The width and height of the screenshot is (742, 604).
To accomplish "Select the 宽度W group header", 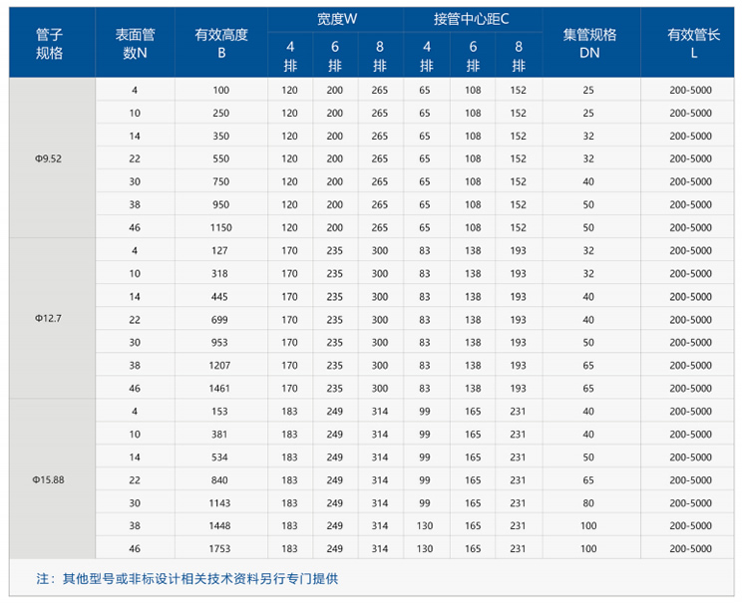I will 335,19.
